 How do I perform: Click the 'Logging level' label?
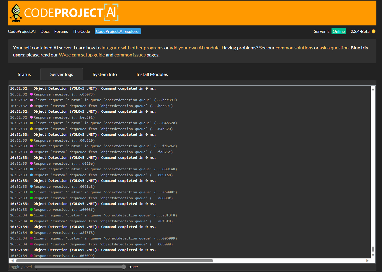pyautogui.click(x=20, y=267)
